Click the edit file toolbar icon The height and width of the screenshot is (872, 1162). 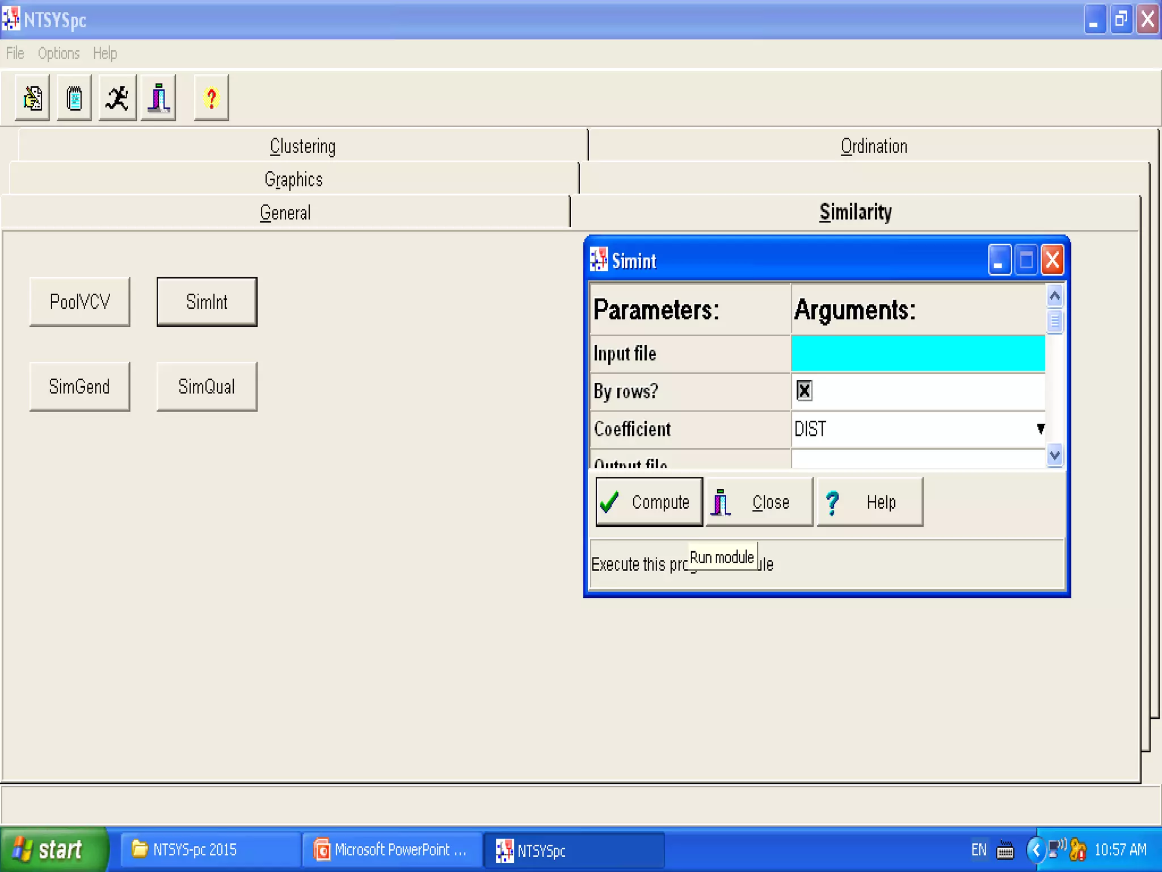tap(32, 98)
